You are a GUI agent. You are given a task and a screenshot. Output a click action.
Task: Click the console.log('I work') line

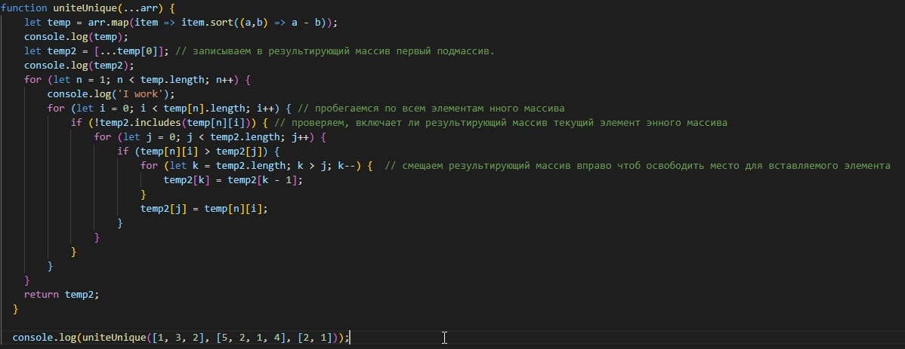coord(111,95)
